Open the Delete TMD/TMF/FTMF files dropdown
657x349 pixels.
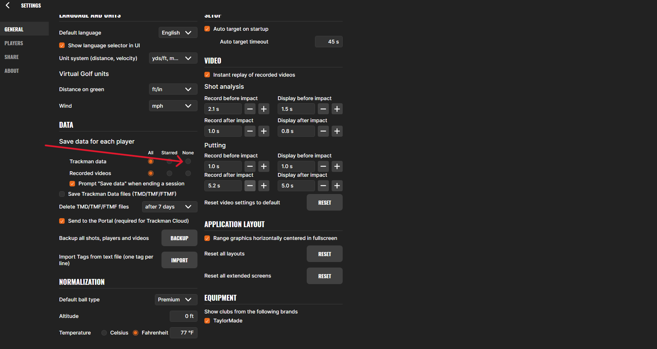(170, 207)
